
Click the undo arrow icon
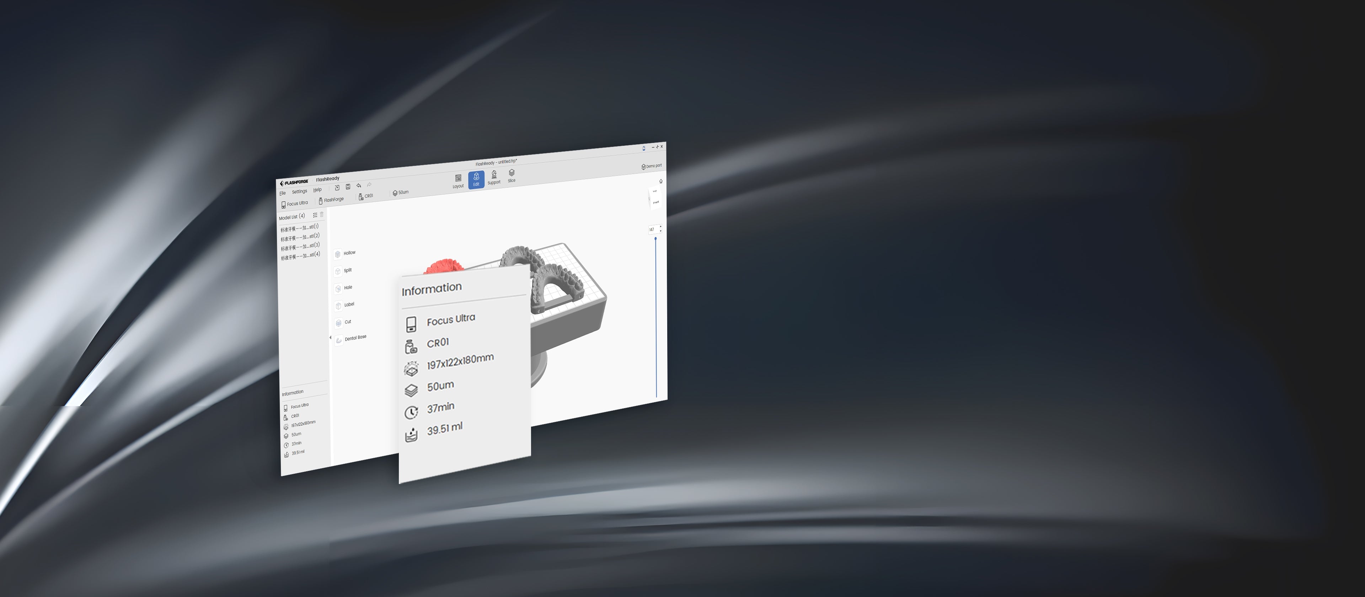[x=359, y=185]
